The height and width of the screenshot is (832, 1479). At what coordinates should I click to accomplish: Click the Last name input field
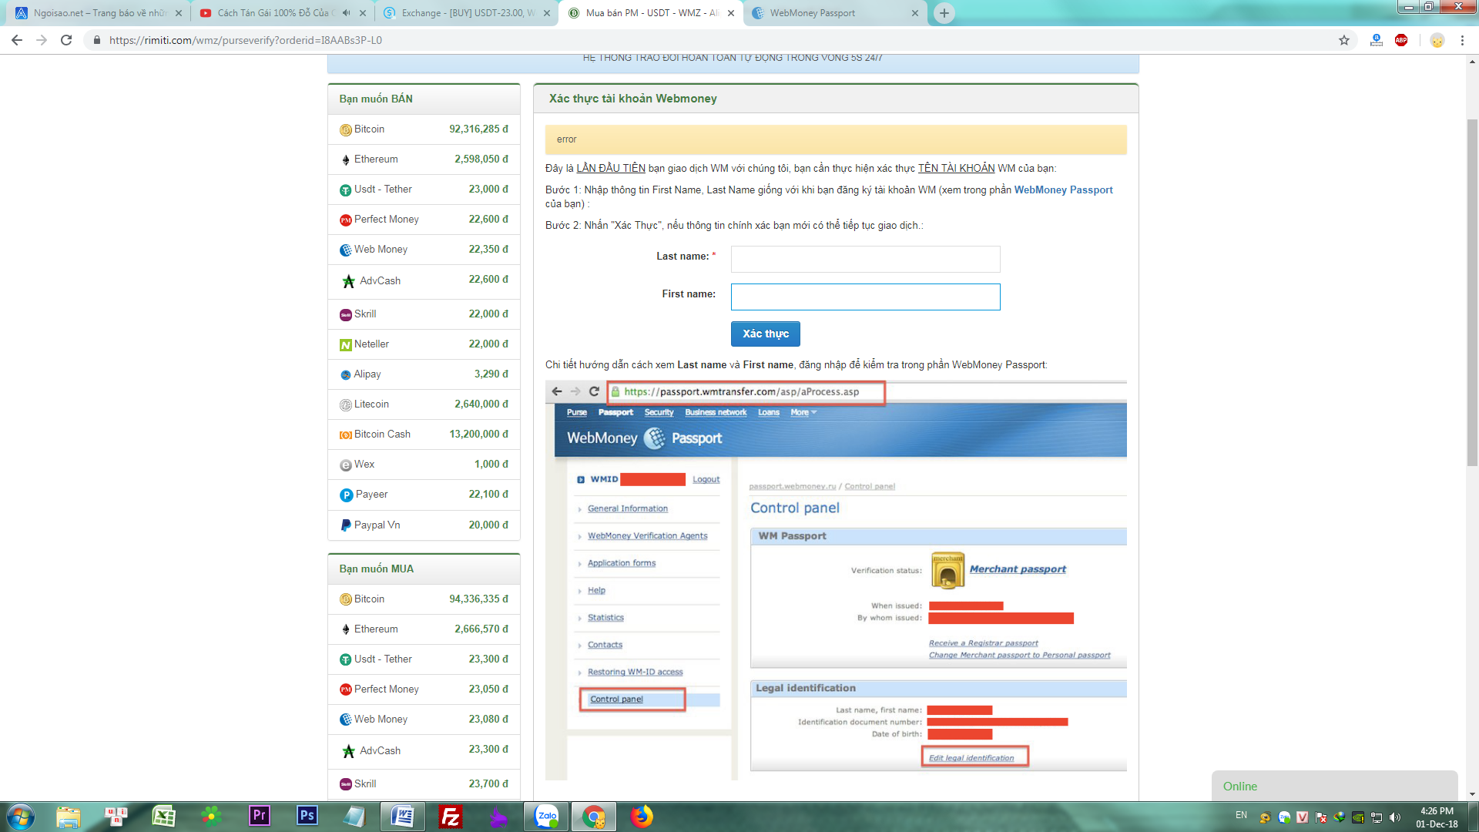pos(865,259)
